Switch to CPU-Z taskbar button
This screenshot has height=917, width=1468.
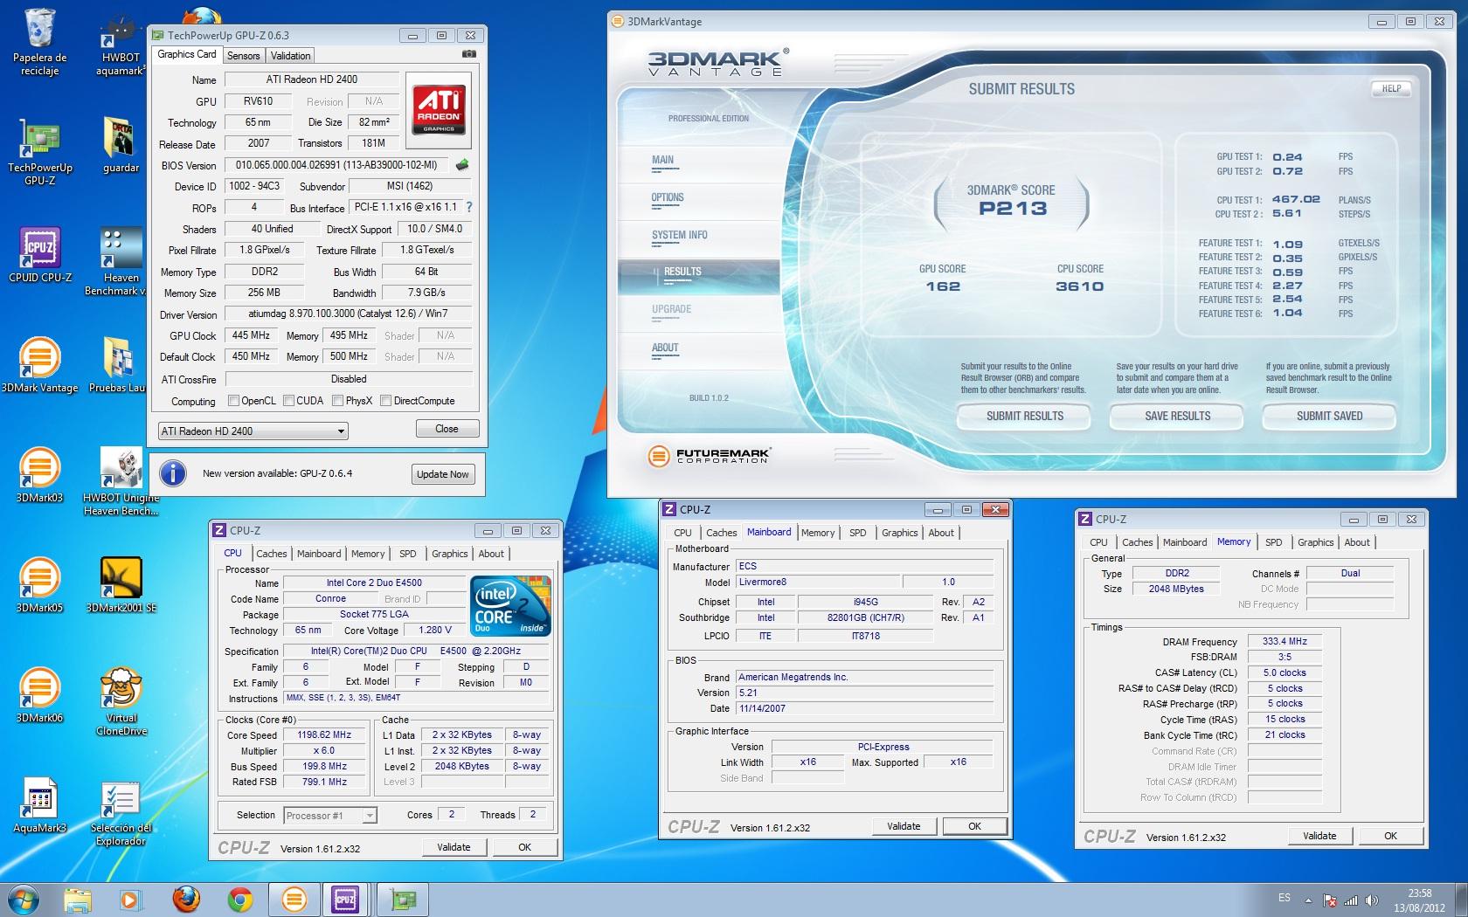tap(345, 900)
